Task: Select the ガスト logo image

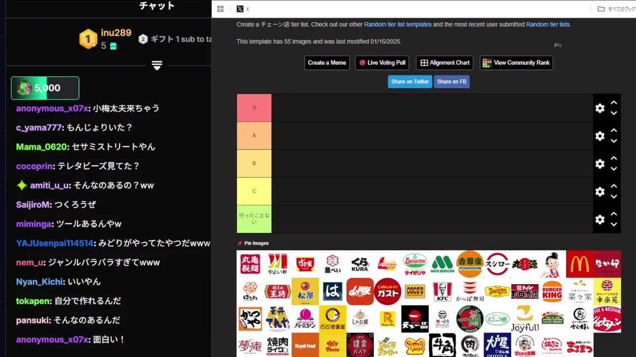Action: 388,291
